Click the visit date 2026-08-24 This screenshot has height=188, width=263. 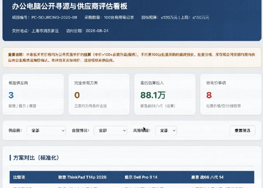(x=97, y=31)
